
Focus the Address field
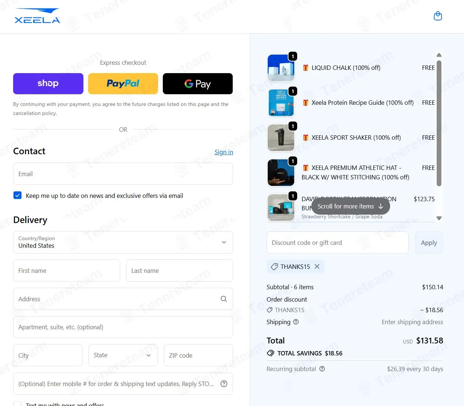[123, 299]
